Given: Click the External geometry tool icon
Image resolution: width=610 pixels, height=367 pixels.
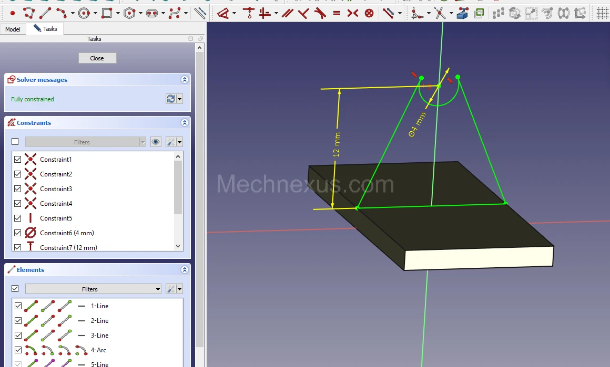Looking at the screenshot, I should [x=462, y=13].
